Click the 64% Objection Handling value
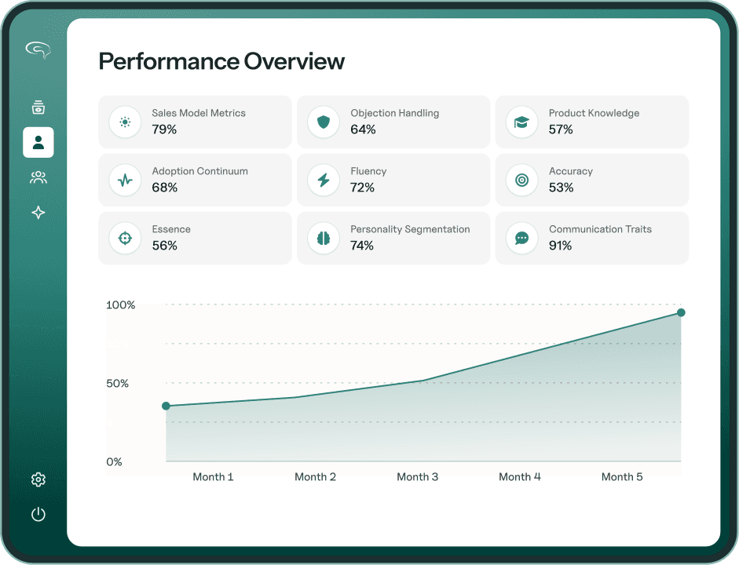 coord(363,129)
